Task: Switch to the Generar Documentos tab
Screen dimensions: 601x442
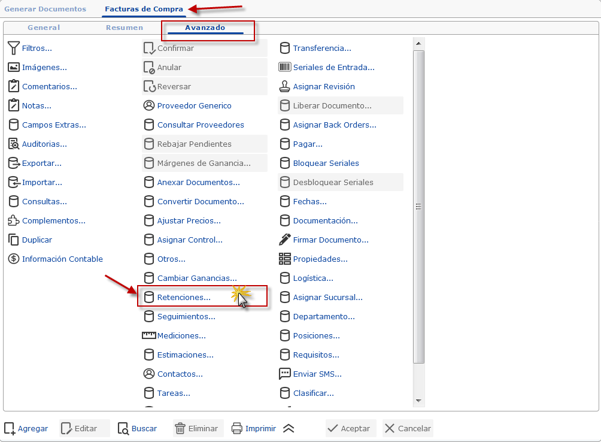Action: [x=45, y=9]
